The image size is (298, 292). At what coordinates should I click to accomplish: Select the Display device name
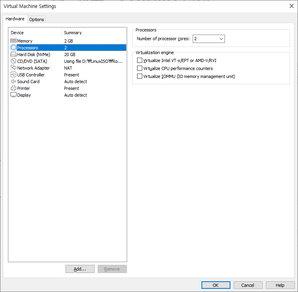point(24,95)
